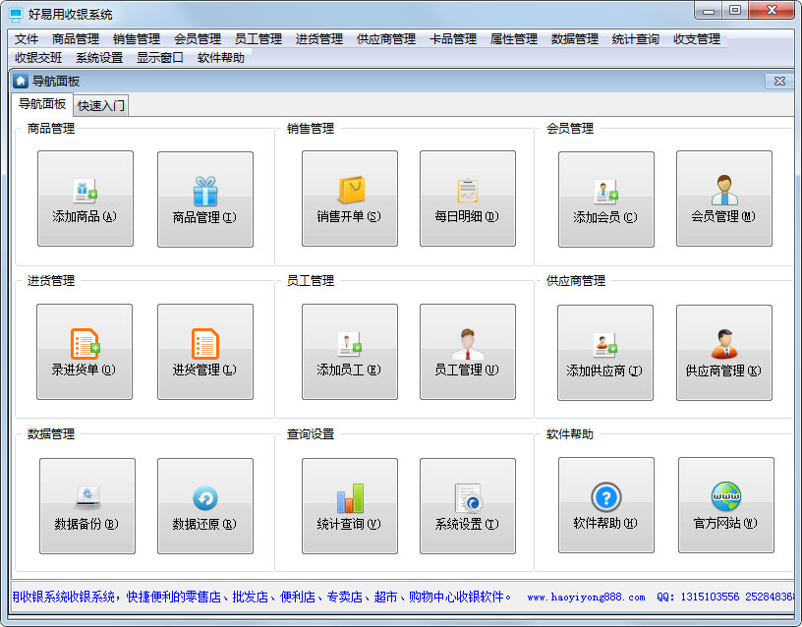Viewport: 802px width, 627px height.
Task: Click the 导航面板 home icon
Action: [21, 81]
